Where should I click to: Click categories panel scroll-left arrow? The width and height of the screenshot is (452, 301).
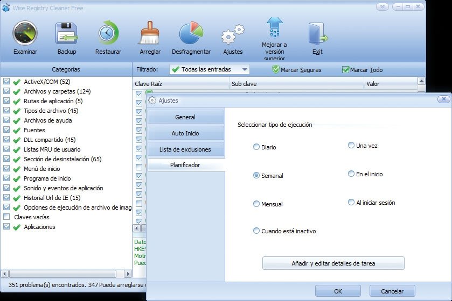pyautogui.click(x=4, y=274)
